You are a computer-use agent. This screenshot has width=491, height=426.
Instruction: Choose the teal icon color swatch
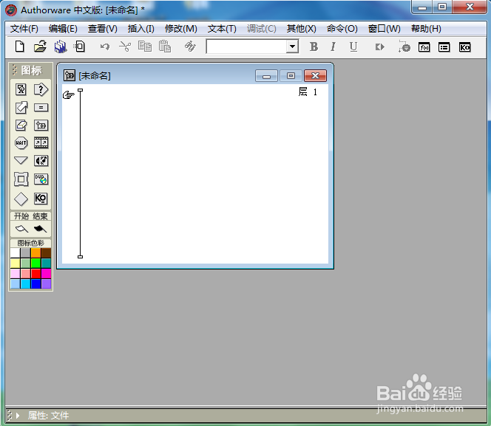click(46, 263)
